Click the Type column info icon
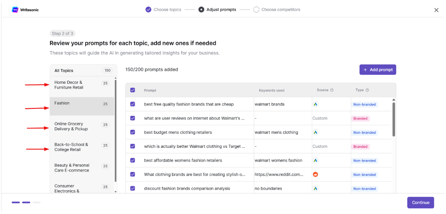 367,90
